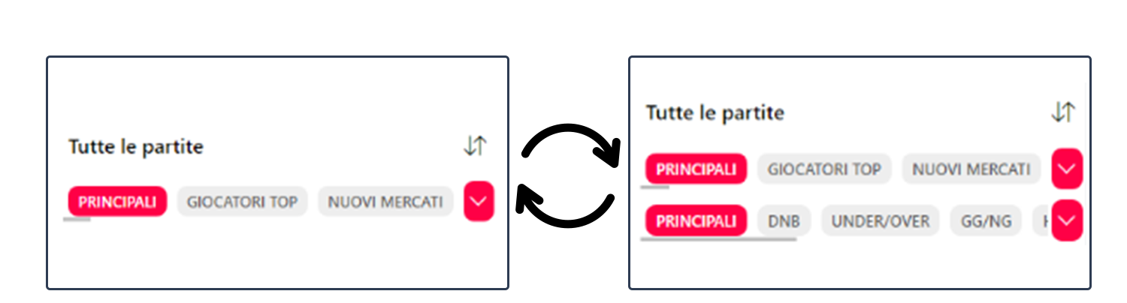Open GIOCATORI TOP in the right panel

click(824, 169)
